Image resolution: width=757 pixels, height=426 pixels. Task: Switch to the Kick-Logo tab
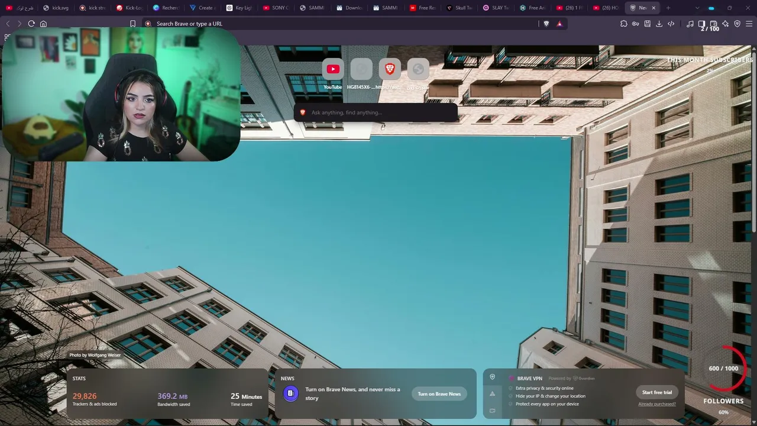coord(129,8)
